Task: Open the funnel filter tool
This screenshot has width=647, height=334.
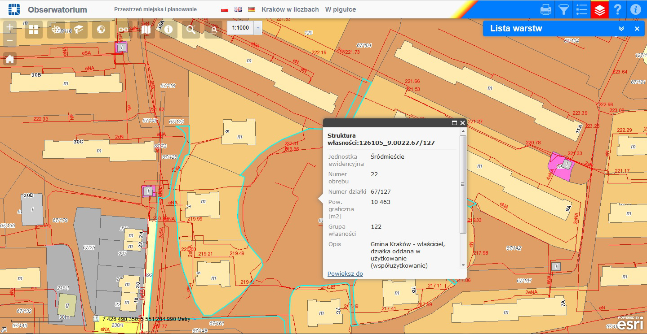Action: (563, 9)
